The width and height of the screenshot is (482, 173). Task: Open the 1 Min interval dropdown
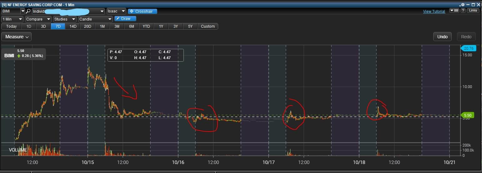tap(12, 19)
